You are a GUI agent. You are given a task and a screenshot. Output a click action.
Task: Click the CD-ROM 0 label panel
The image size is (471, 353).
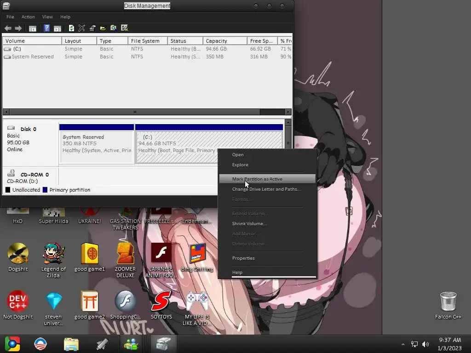(x=30, y=177)
